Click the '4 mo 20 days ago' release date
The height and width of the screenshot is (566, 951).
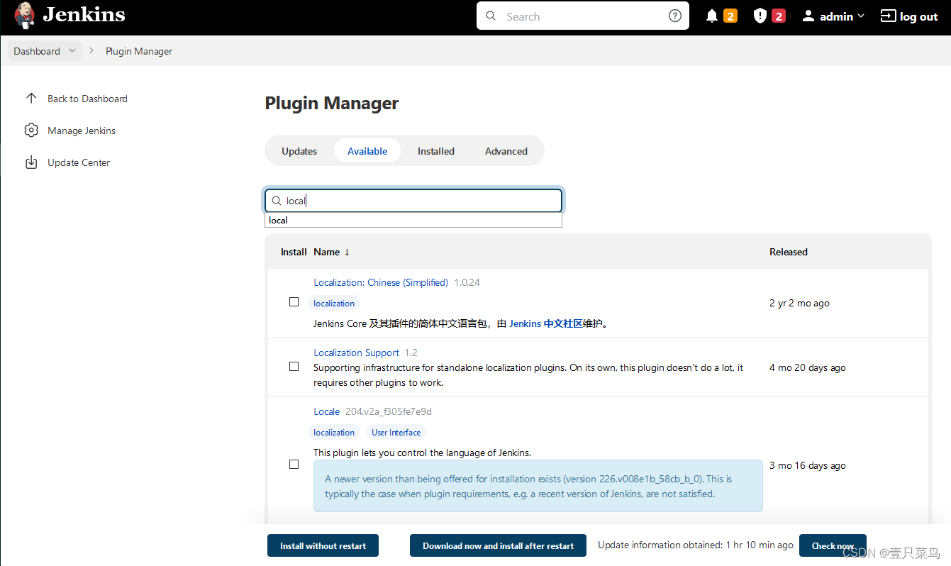[x=808, y=367]
